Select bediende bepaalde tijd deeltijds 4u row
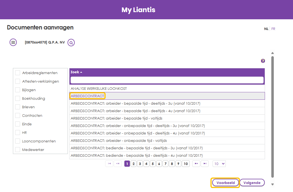This screenshot has width=293, height=192. click(x=167, y=155)
